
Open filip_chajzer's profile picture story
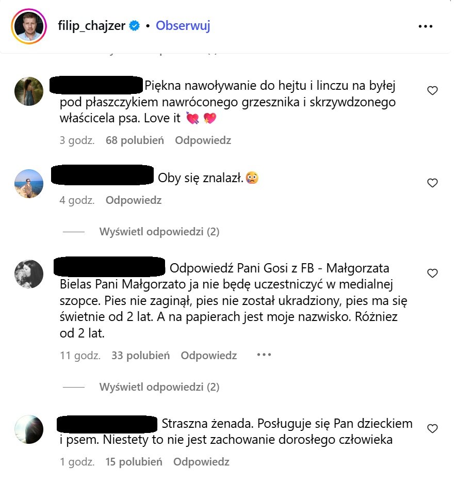(x=29, y=26)
